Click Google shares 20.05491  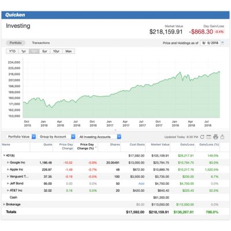tap(113, 163)
